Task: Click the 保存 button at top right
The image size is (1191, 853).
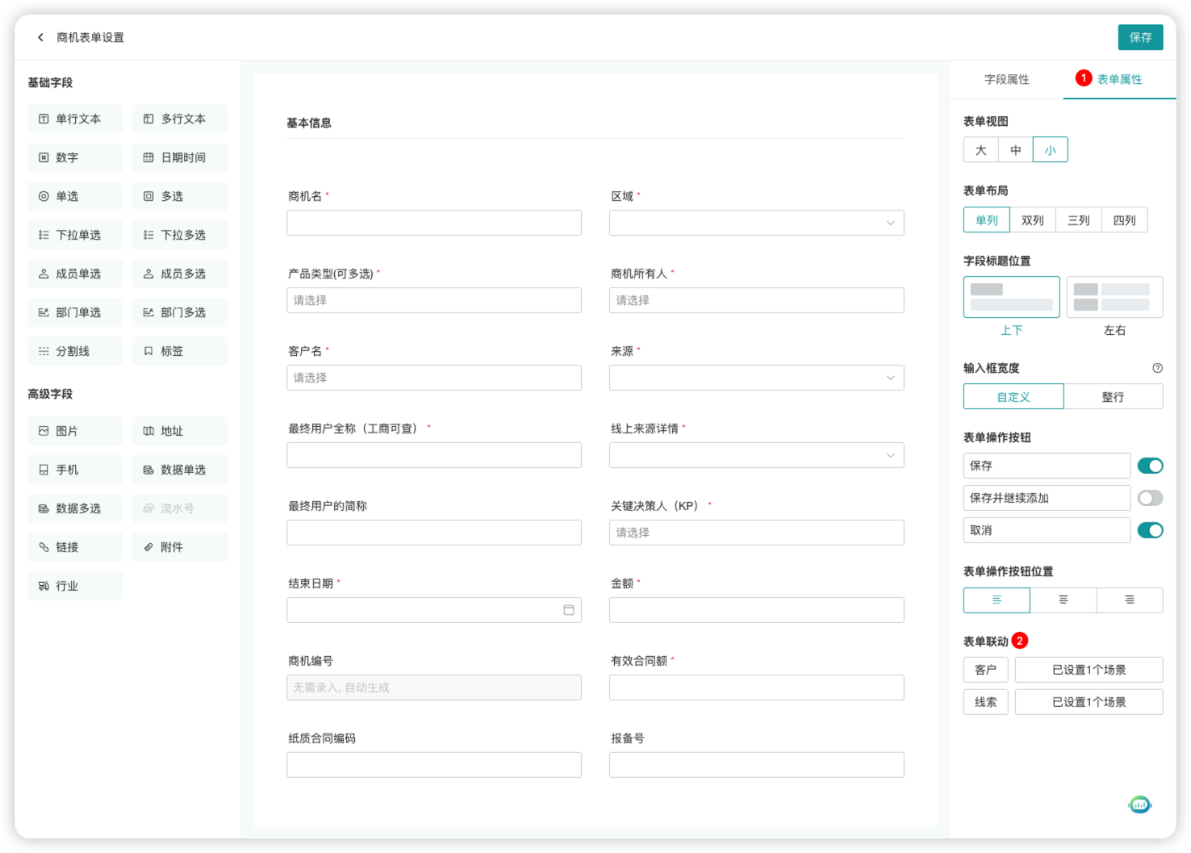Action: [1140, 37]
